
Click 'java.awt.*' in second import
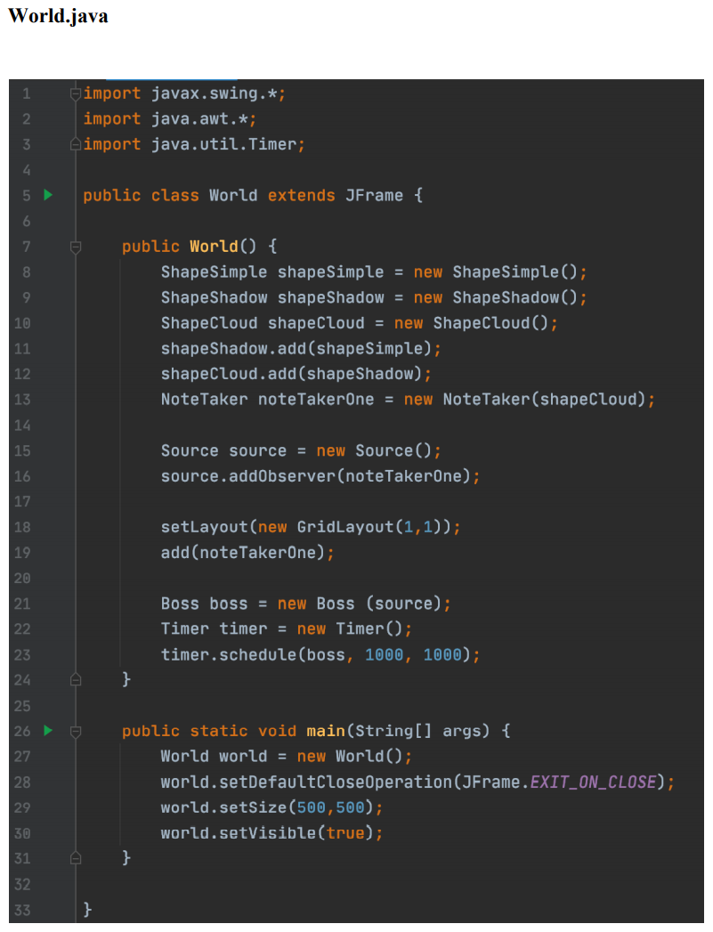tap(199, 119)
